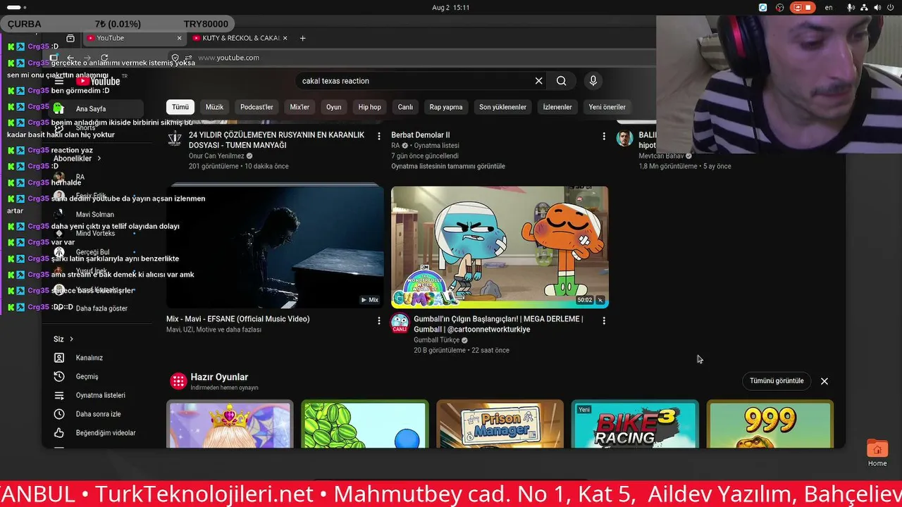The image size is (902, 507).
Task: Switch to the YouTube browser tab
Action: tap(134, 38)
